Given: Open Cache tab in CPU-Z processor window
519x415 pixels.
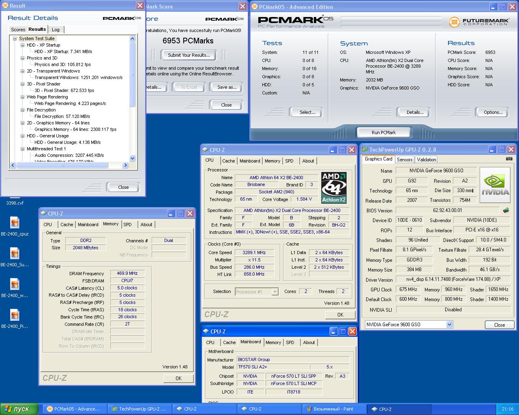Looking at the screenshot, I should click(228, 161).
